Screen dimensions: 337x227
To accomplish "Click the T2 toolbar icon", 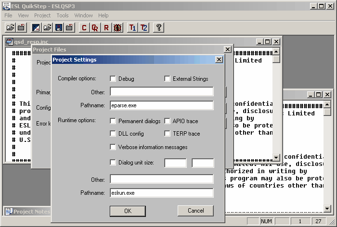I will (x=143, y=27).
